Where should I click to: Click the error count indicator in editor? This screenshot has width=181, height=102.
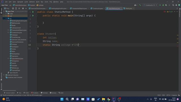click(x=165, y=12)
